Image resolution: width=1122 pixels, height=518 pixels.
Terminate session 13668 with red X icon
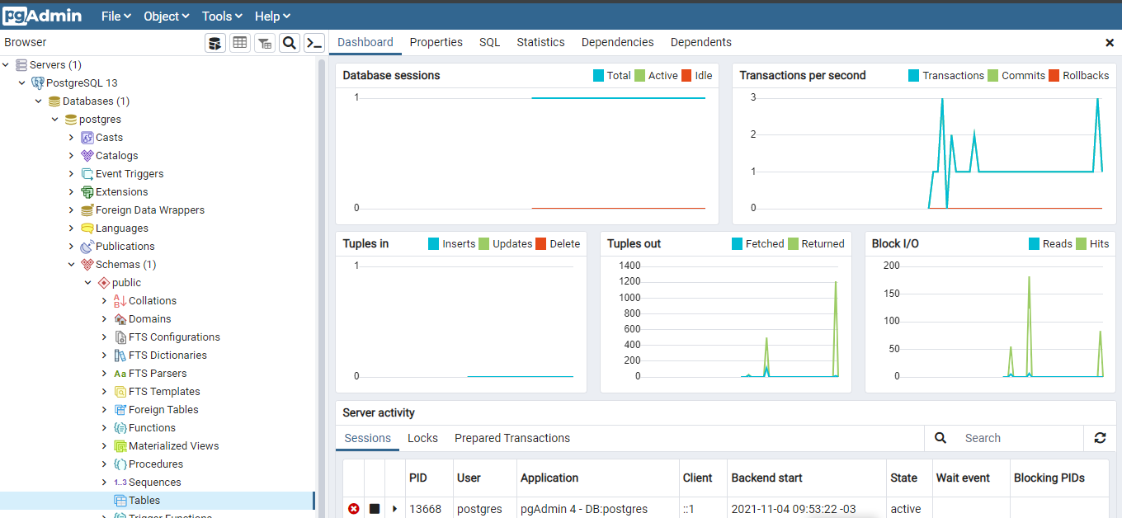(x=354, y=509)
